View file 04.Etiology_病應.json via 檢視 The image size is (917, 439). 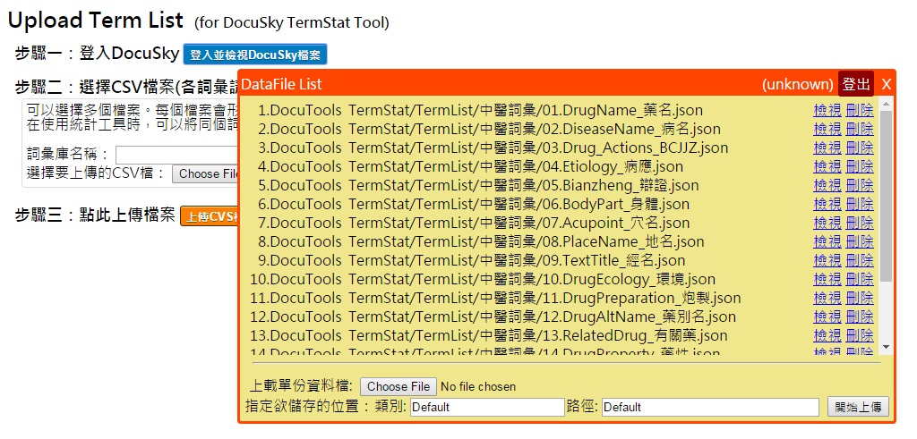click(x=827, y=167)
